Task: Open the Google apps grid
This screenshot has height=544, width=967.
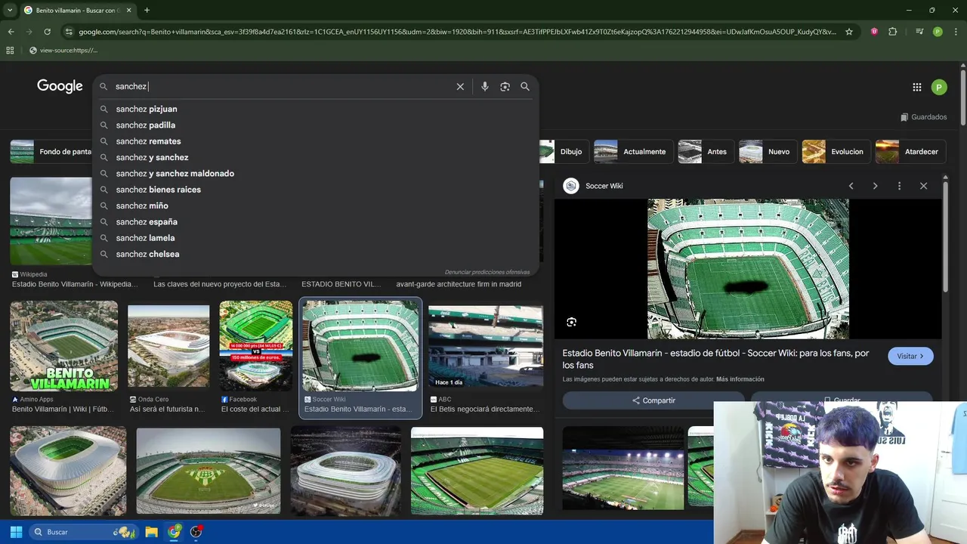Action: pos(917,87)
